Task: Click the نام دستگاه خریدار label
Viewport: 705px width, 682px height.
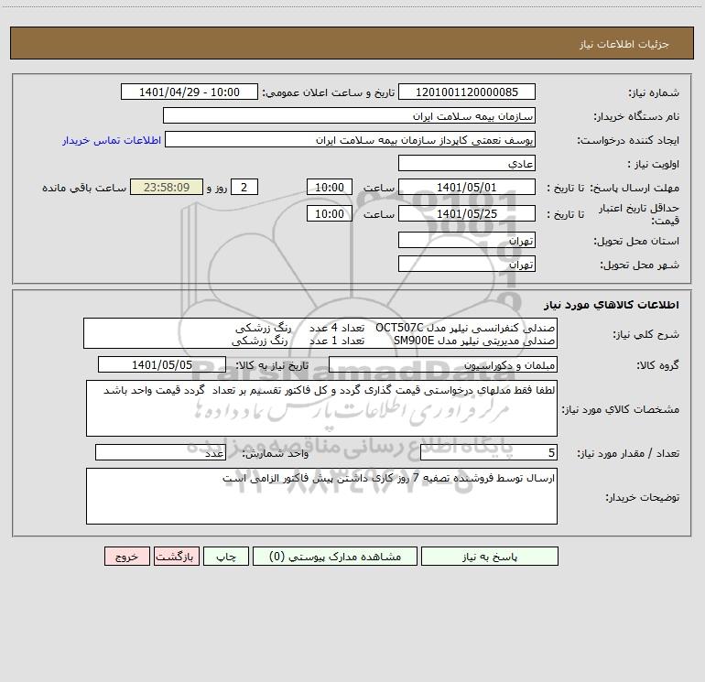Action: (636, 116)
